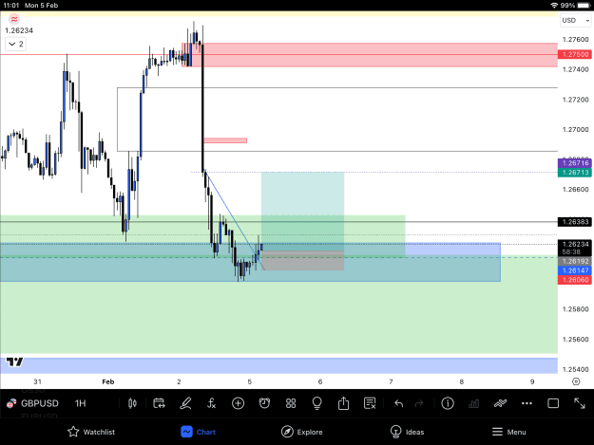
Task: Select the grey 1.26192 price label
Action: [575, 261]
